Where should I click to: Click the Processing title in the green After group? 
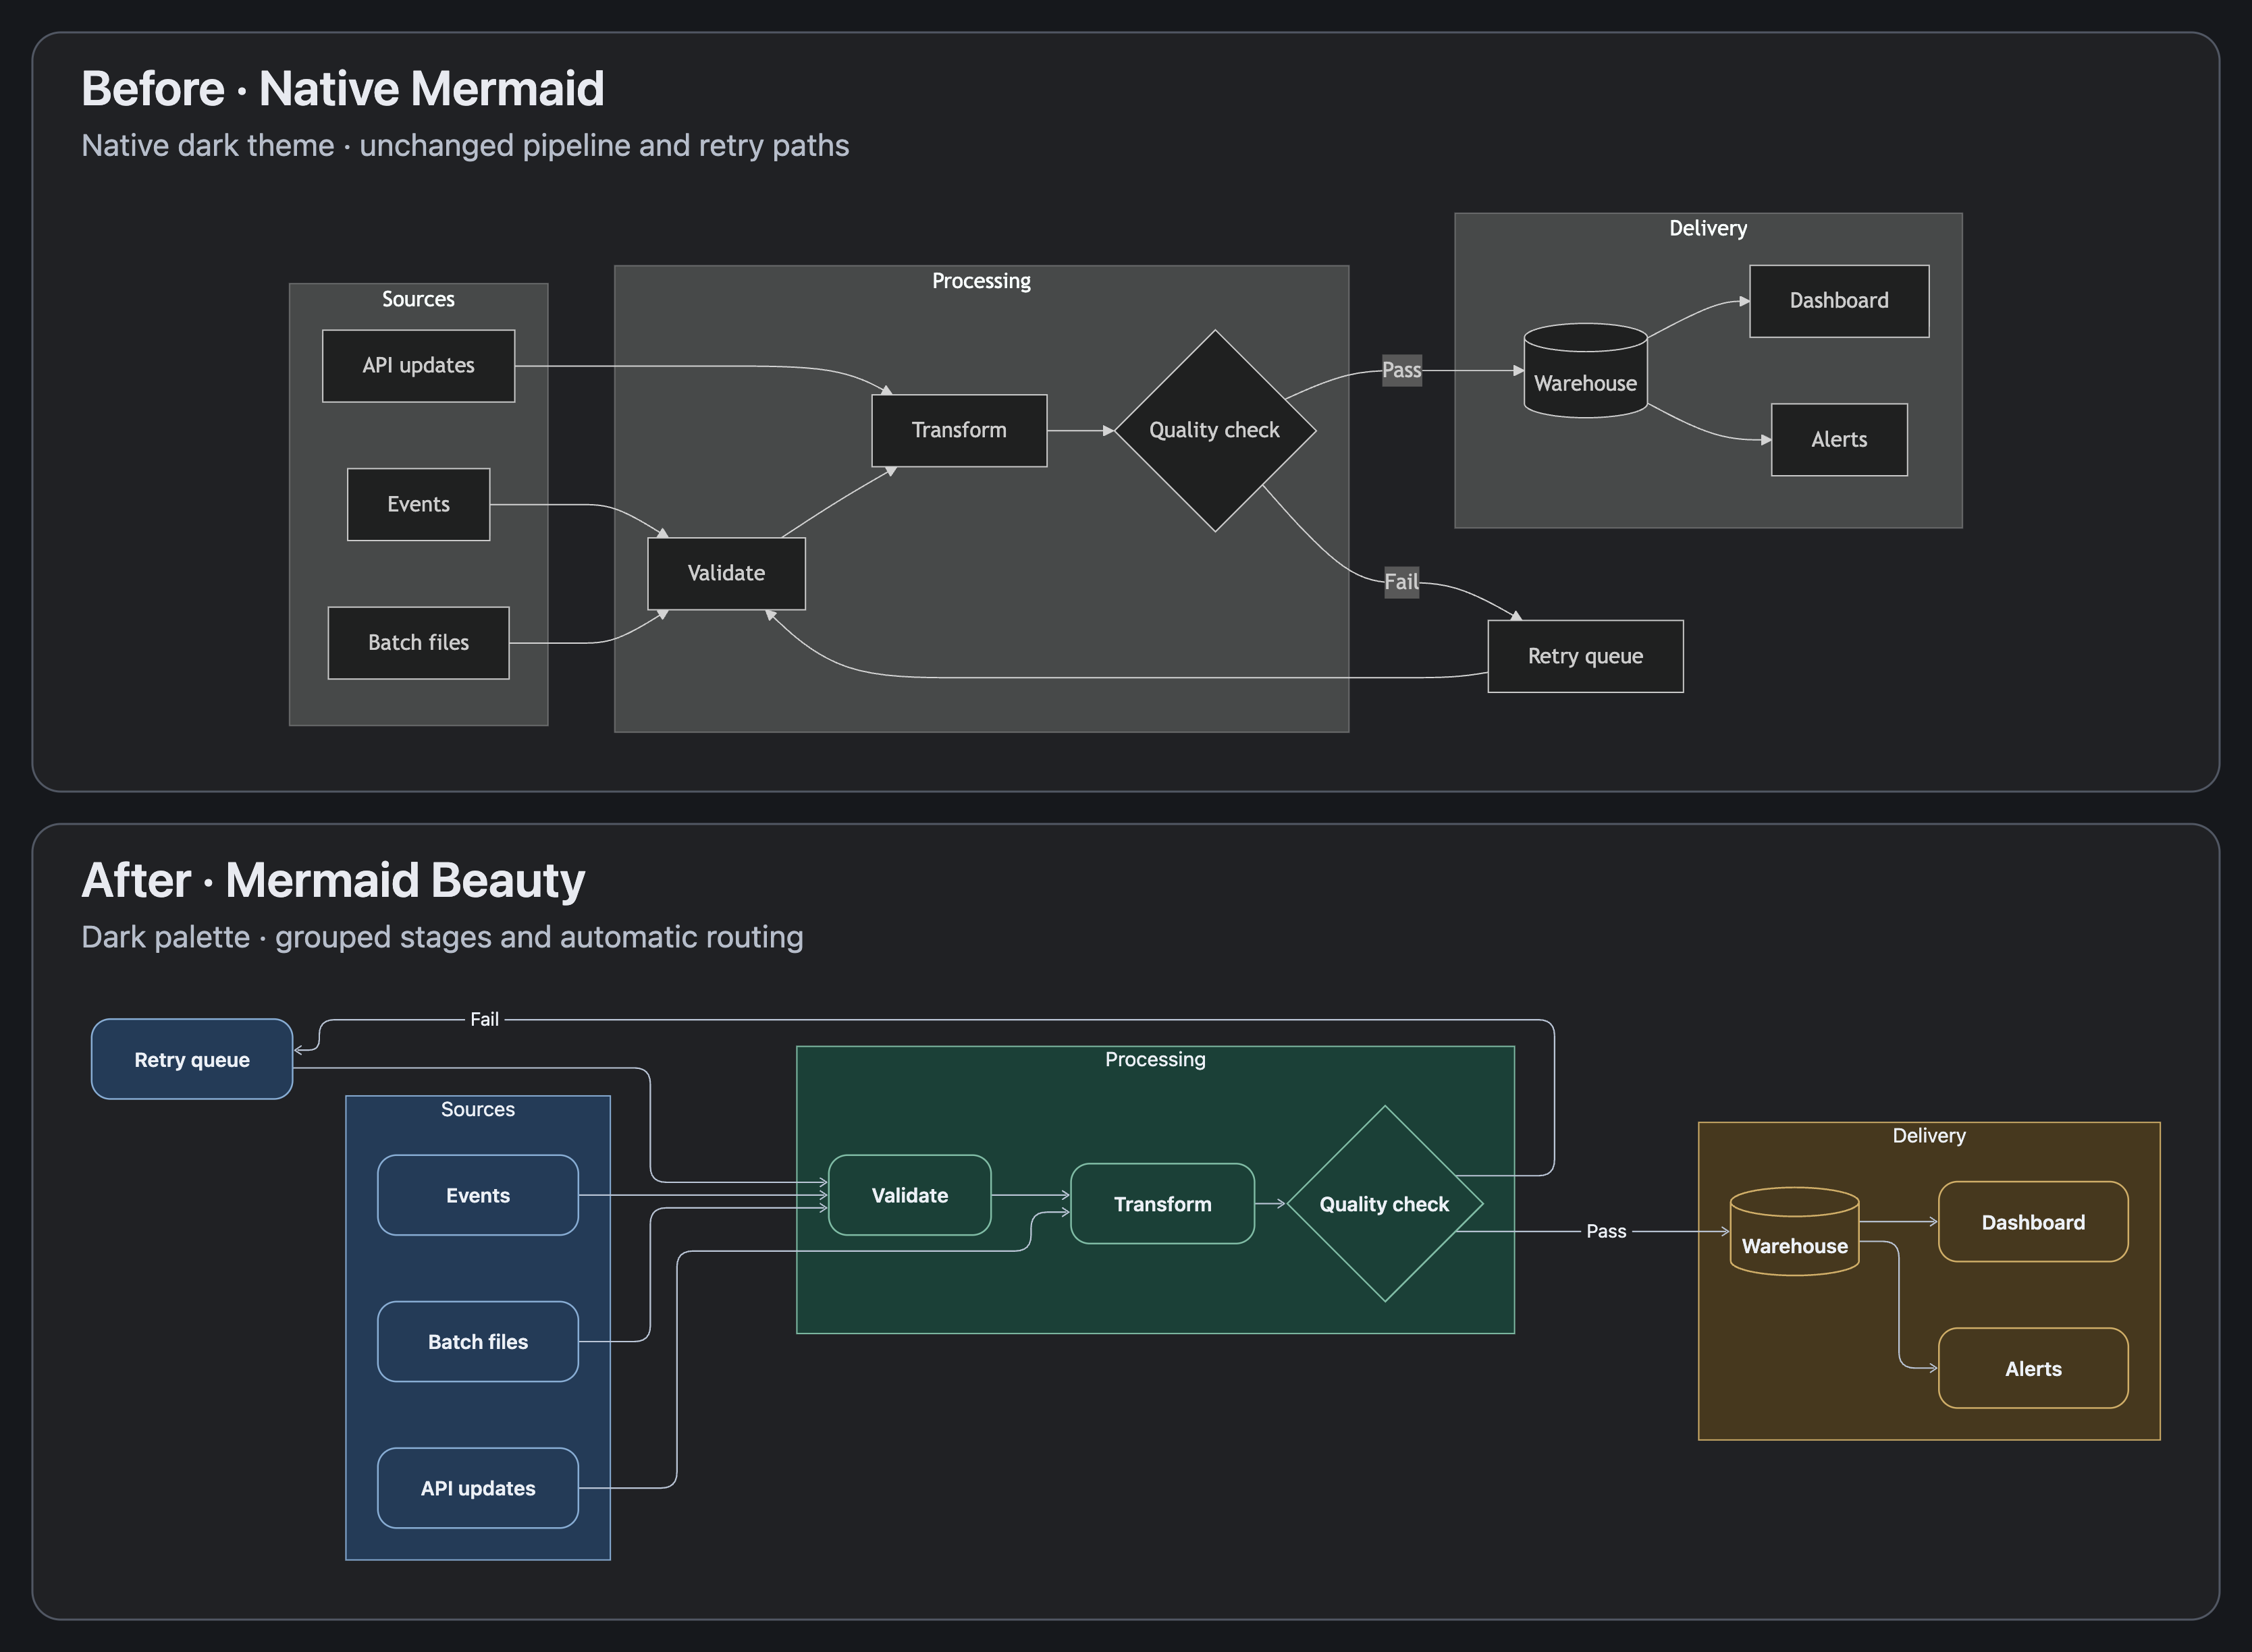point(1156,1059)
